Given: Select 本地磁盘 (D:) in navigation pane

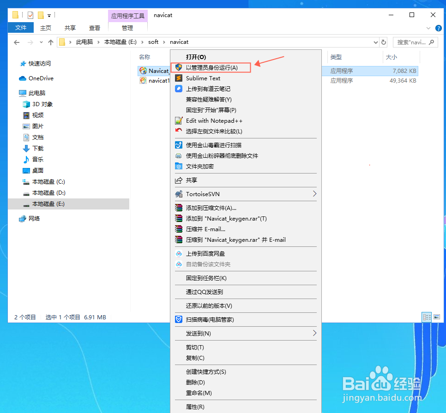Looking at the screenshot, I should (x=48, y=193).
